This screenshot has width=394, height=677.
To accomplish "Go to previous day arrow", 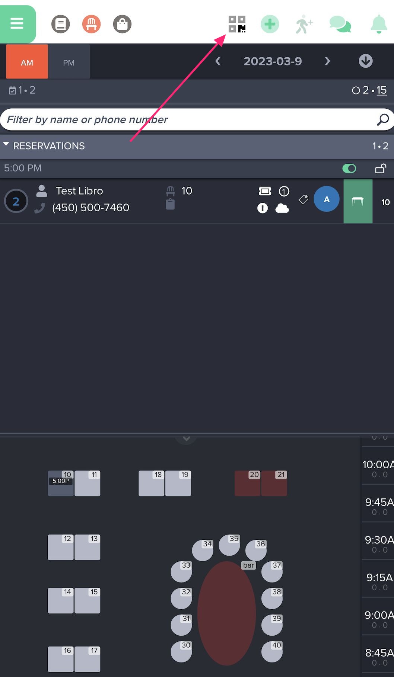I will 218,61.
